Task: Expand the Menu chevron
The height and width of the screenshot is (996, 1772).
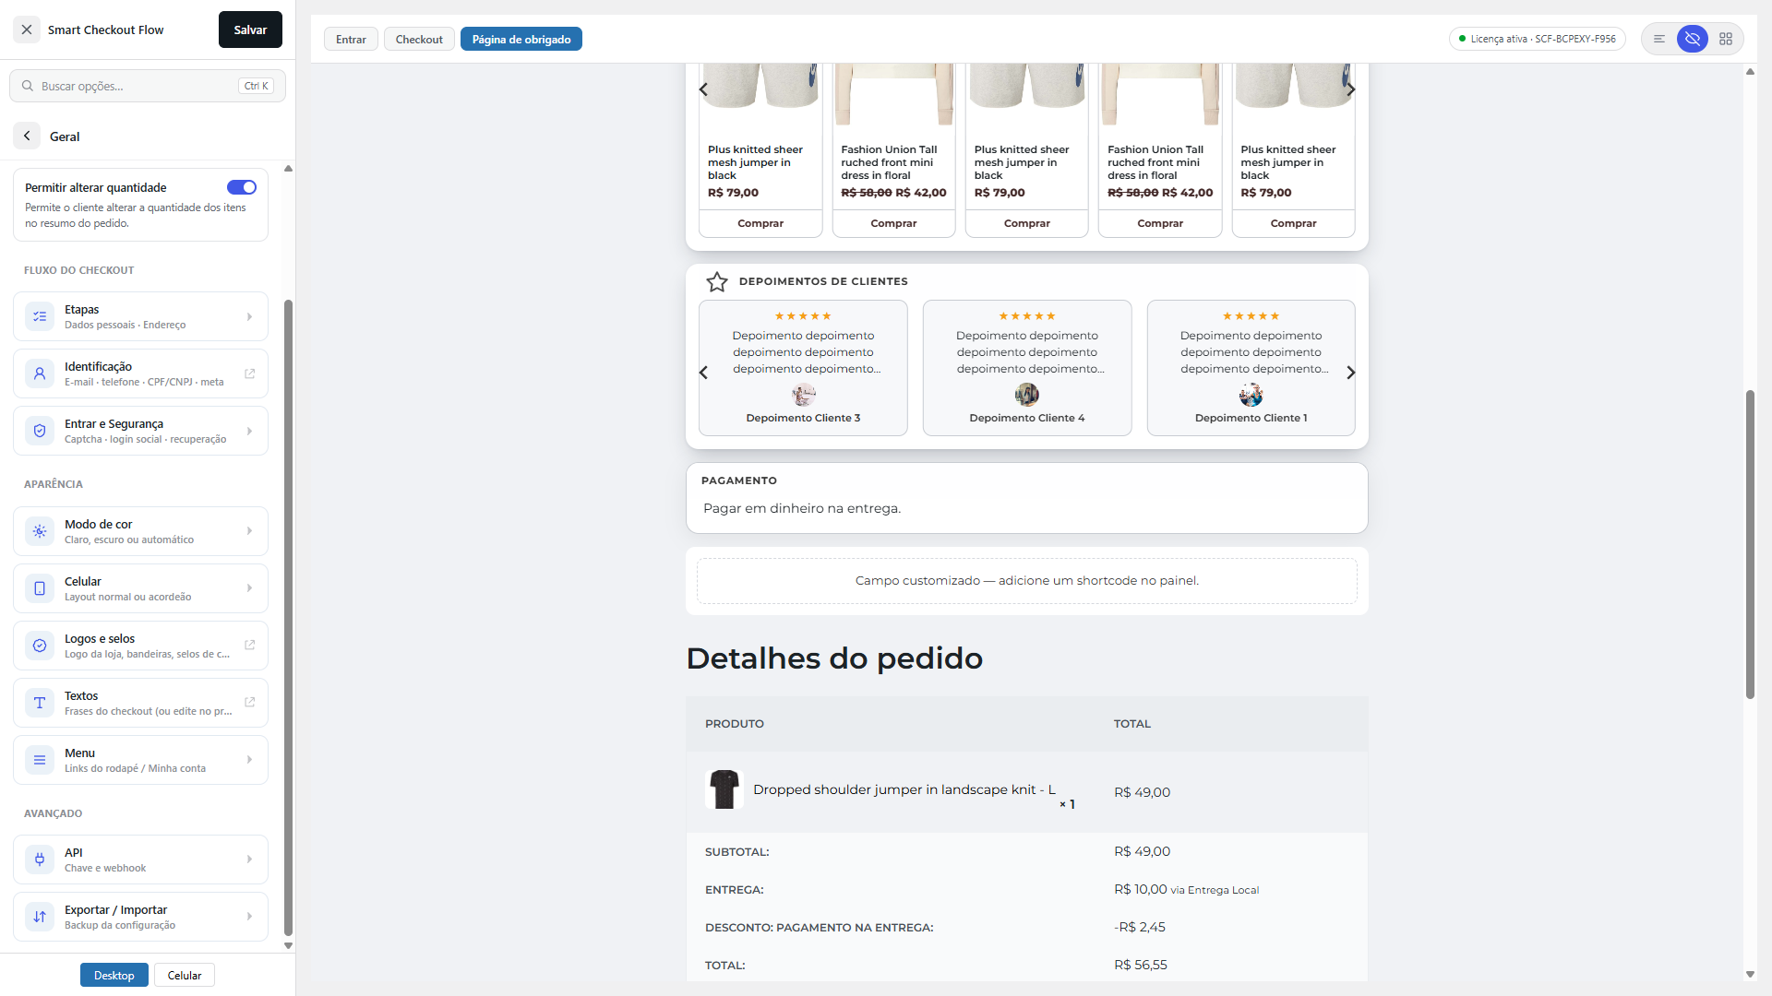Action: [x=249, y=760]
